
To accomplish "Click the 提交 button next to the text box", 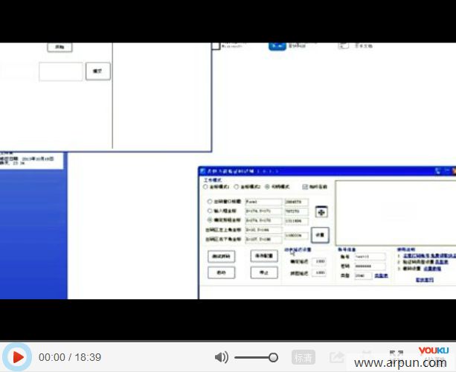I will pyautogui.click(x=98, y=71).
